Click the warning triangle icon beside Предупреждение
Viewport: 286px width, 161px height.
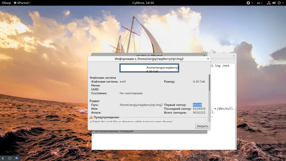[x=91, y=117]
